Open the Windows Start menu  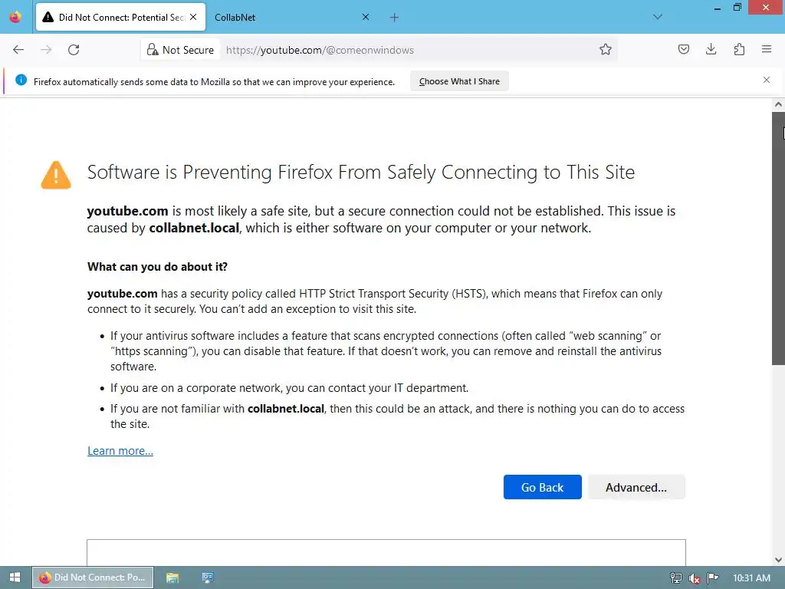click(x=15, y=577)
